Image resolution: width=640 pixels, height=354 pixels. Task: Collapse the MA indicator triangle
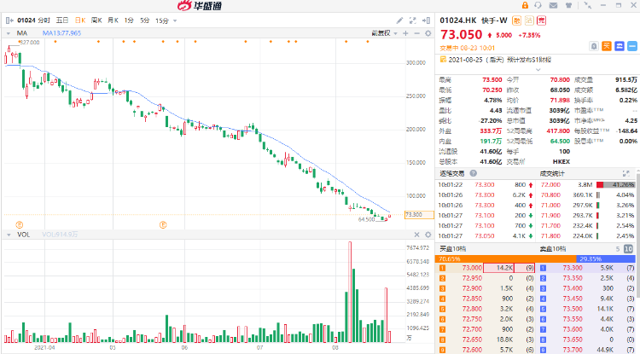coord(9,33)
